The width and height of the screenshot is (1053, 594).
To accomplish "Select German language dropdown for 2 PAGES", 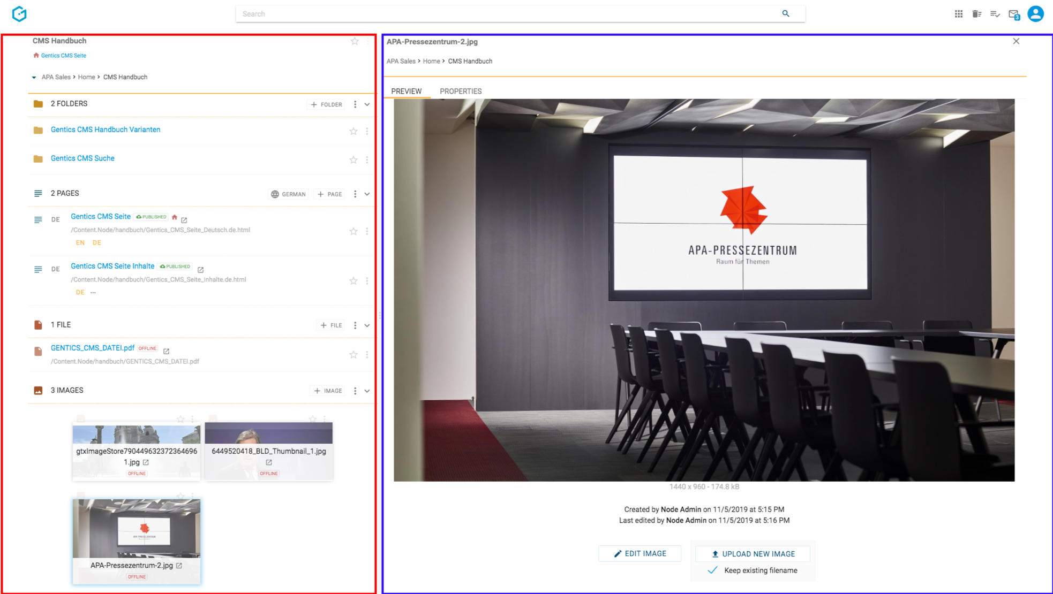I will (x=289, y=193).
